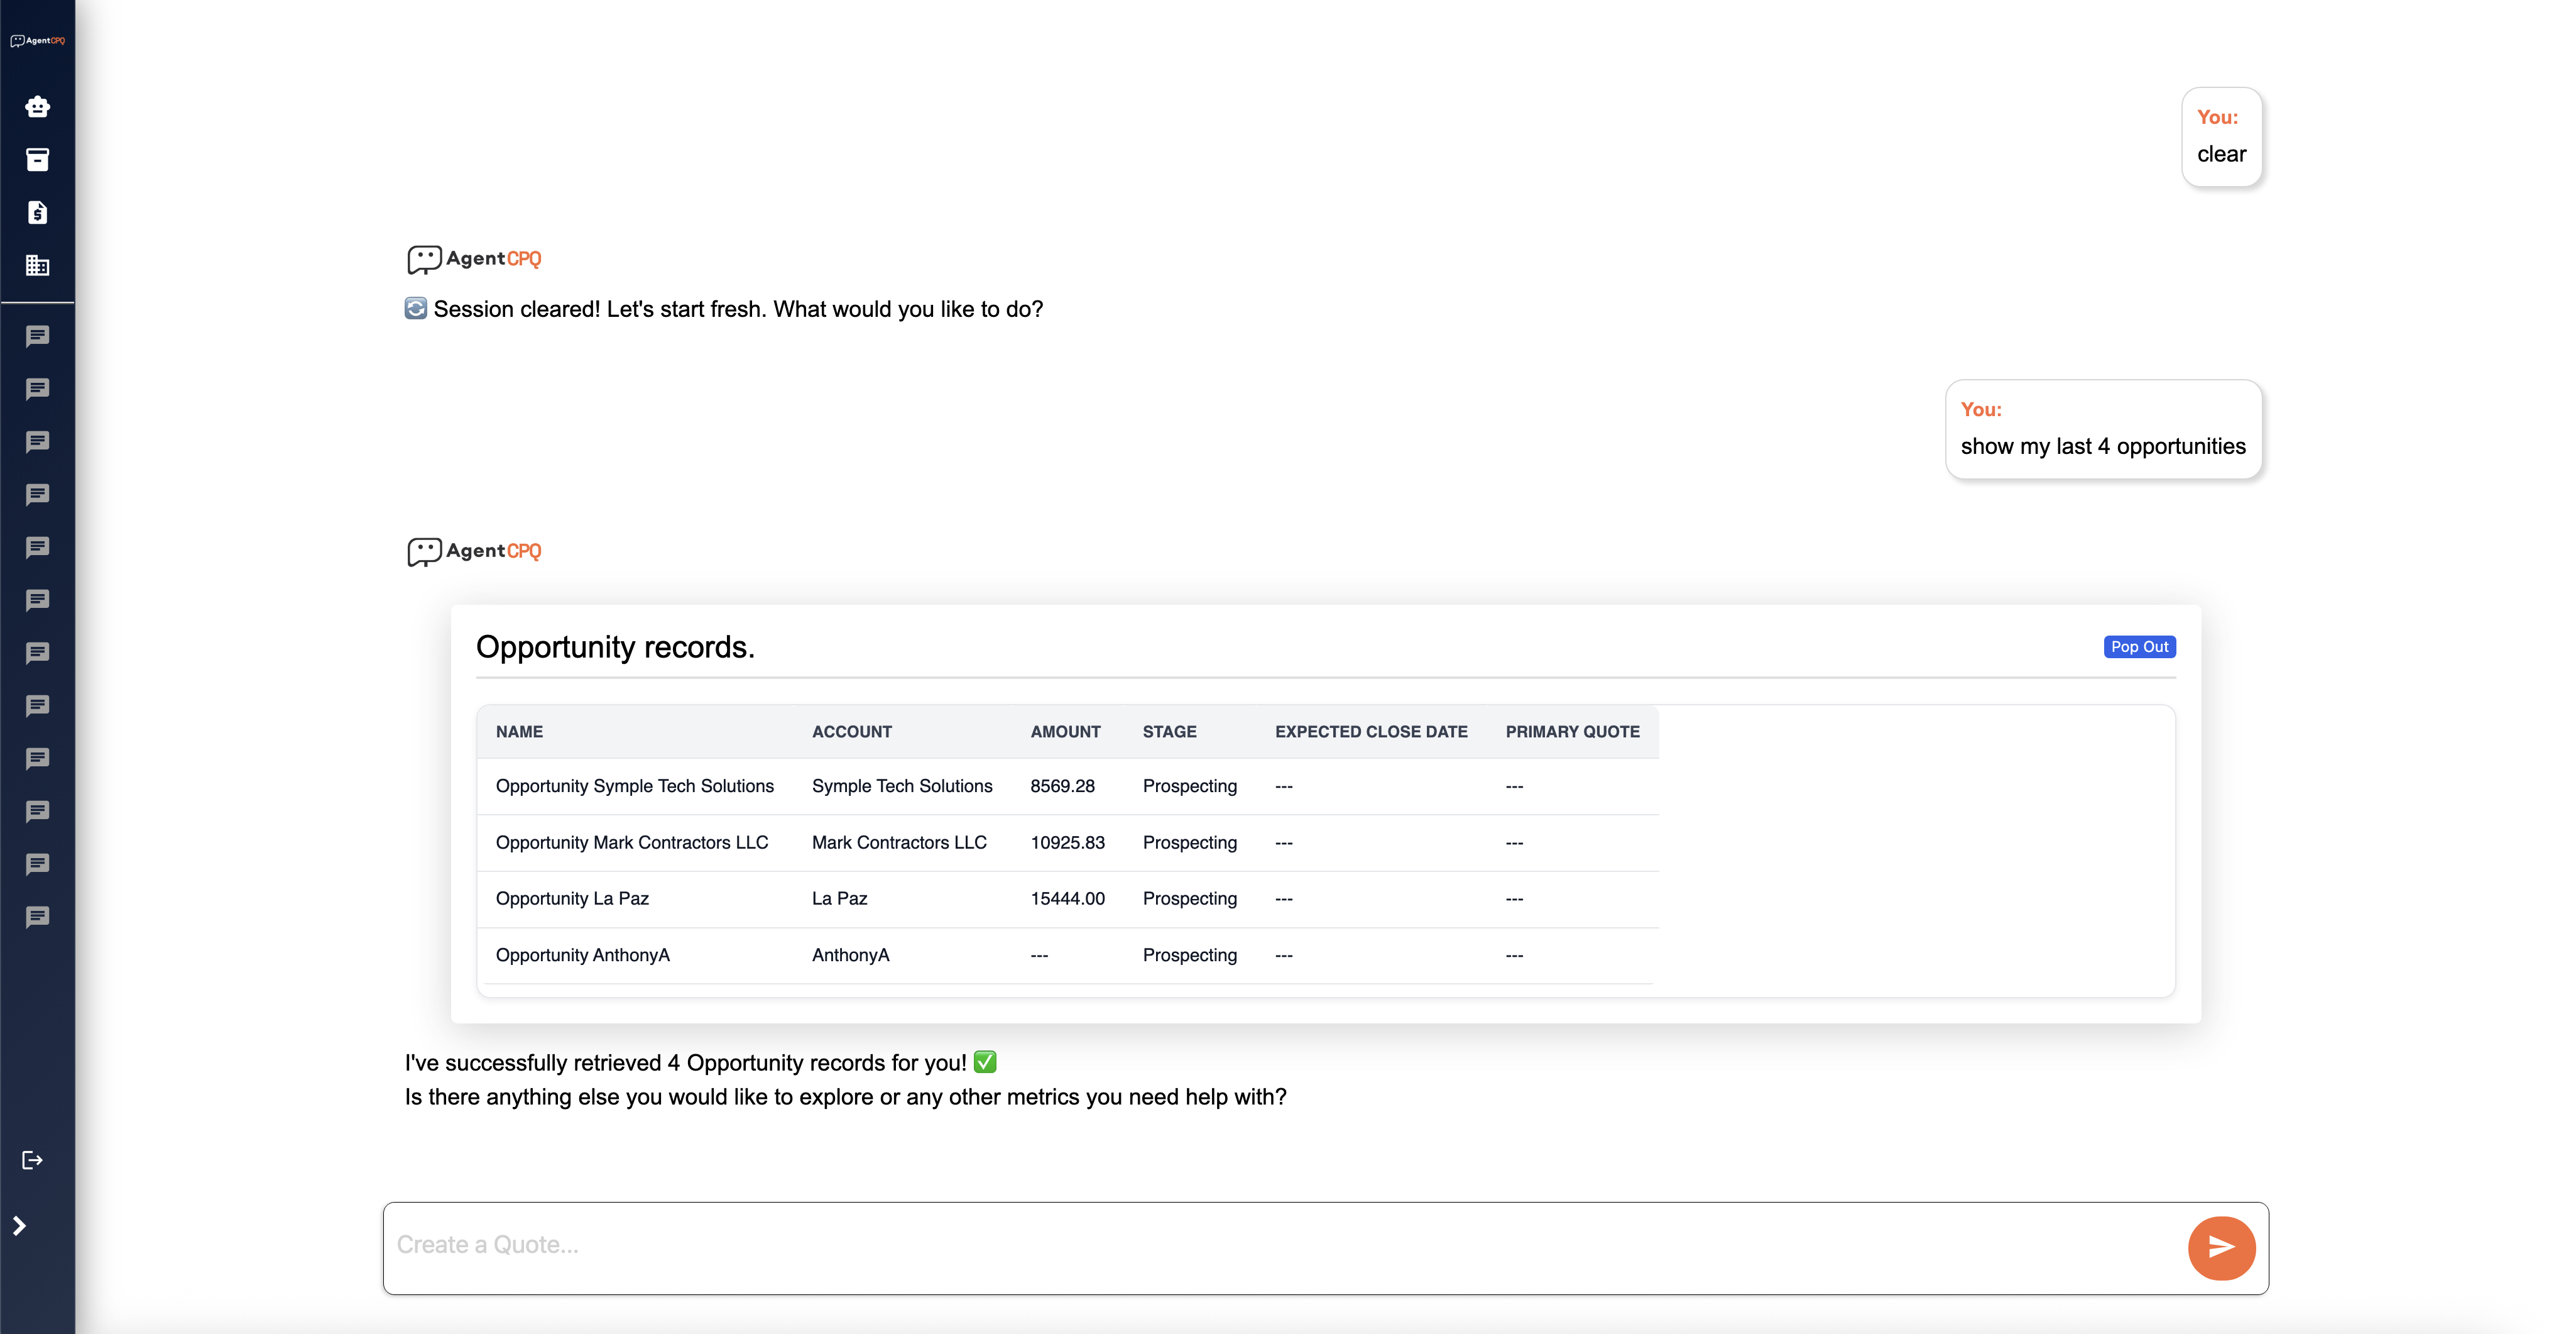This screenshot has width=2576, height=1334.
Task: Open the first chat history icon
Action: click(37, 336)
